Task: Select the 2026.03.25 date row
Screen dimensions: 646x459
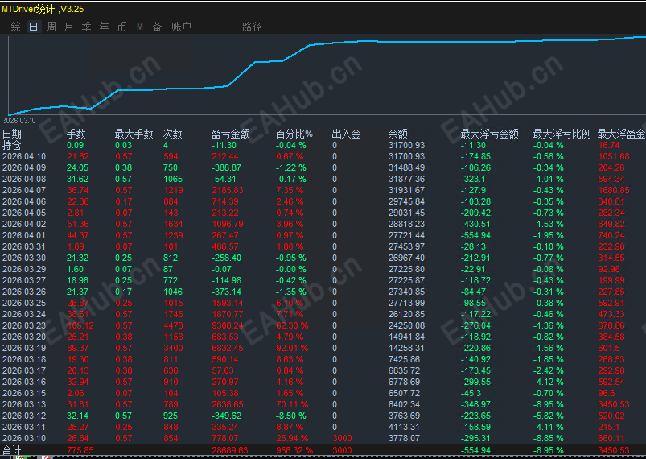Action: point(323,303)
